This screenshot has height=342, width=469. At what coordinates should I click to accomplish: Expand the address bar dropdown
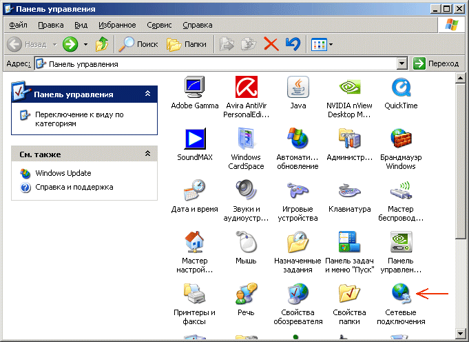tap(402, 63)
